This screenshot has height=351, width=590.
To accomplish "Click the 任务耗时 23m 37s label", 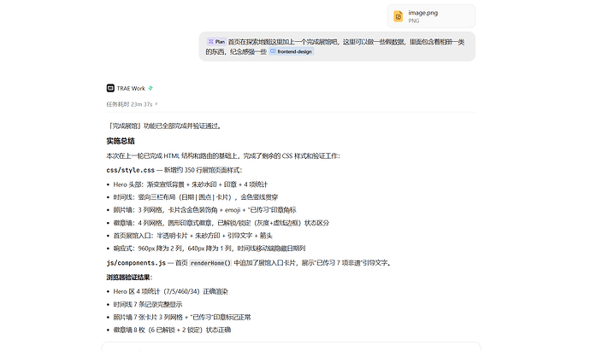I will click(129, 104).
